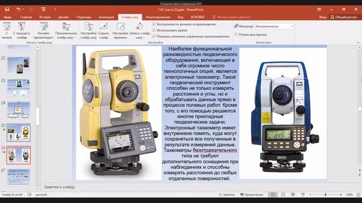The height and width of the screenshot is (203, 362).
Task: Click spell check icon in status bar
Action: tap(29, 195)
